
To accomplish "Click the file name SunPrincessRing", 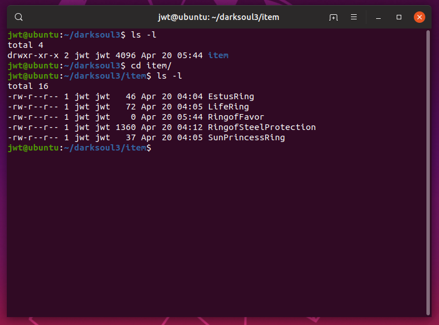I will tap(246, 137).
